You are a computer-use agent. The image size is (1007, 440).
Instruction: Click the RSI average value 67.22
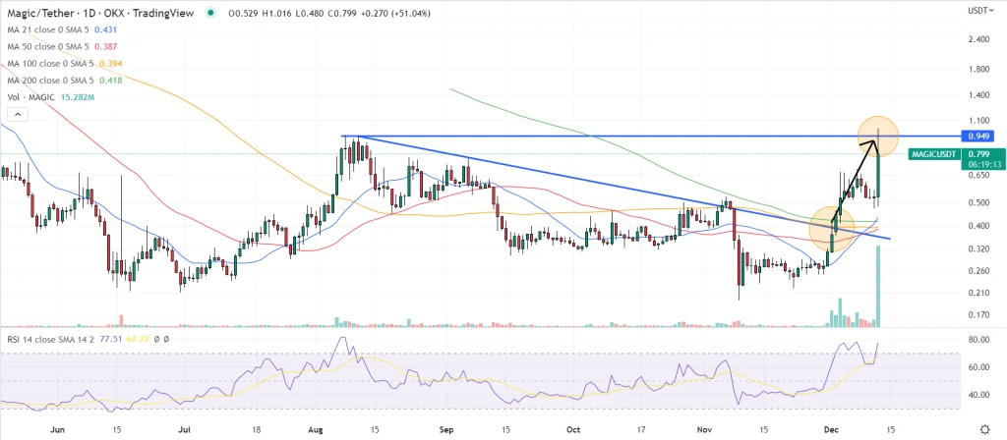[x=137, y=339]
